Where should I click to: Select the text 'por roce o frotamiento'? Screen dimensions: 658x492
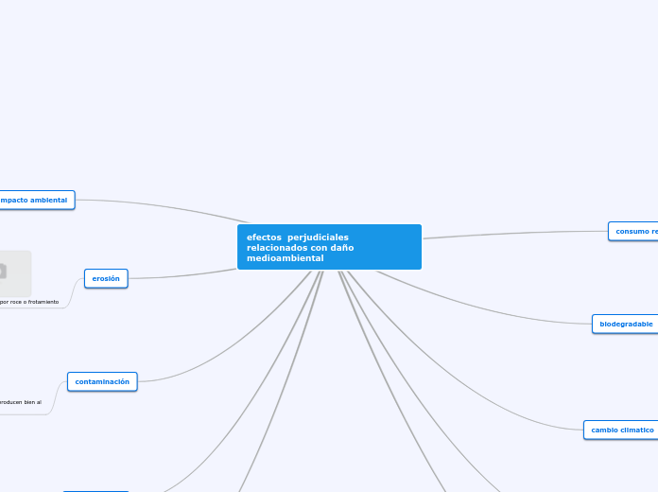point(29,302)
